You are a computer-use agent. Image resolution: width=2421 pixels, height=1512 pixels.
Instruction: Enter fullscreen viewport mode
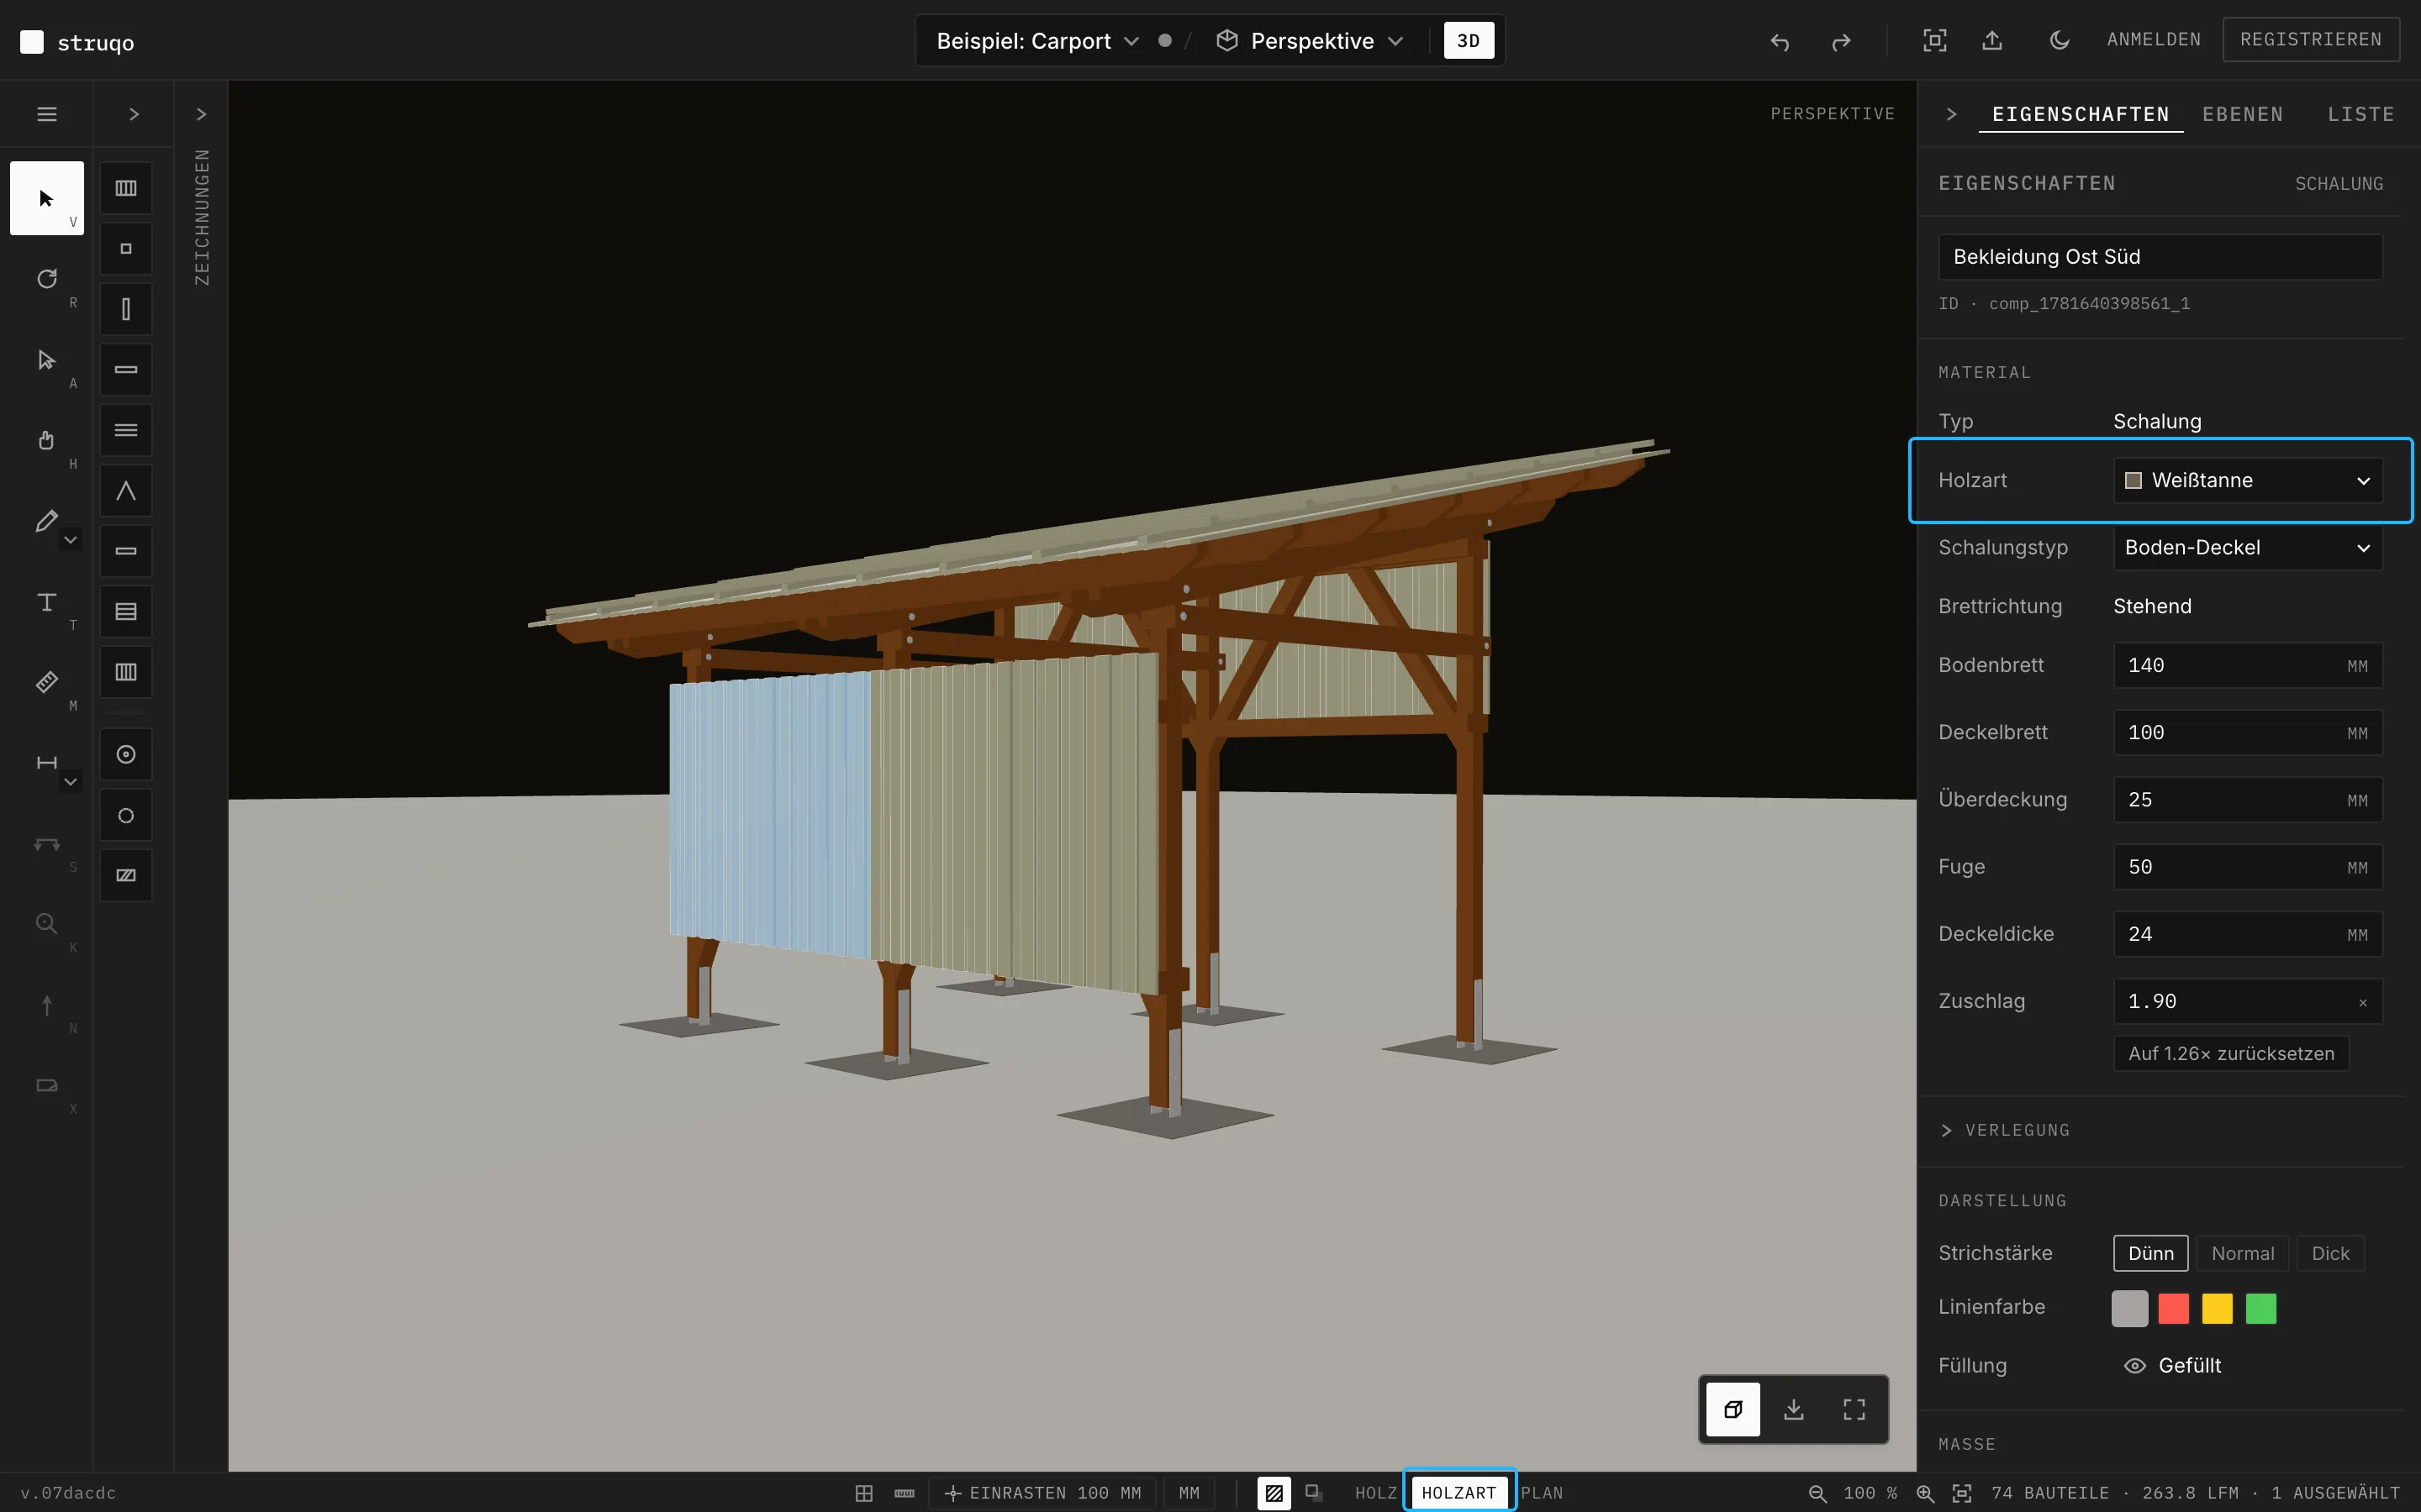(x=1854, y=1409)
